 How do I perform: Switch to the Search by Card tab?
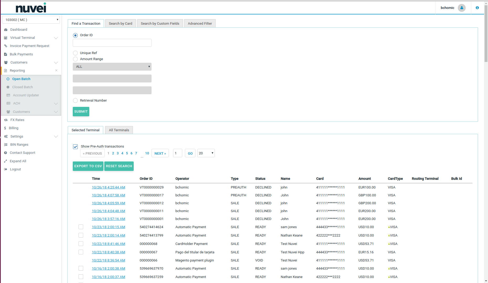(121, 24)
